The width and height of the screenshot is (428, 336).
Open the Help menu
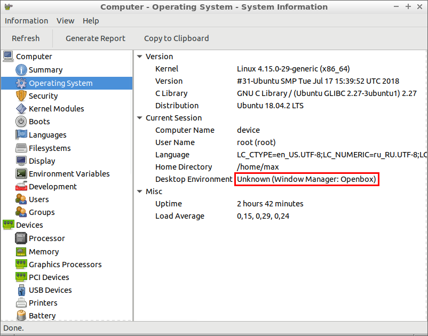click(91, 21)
